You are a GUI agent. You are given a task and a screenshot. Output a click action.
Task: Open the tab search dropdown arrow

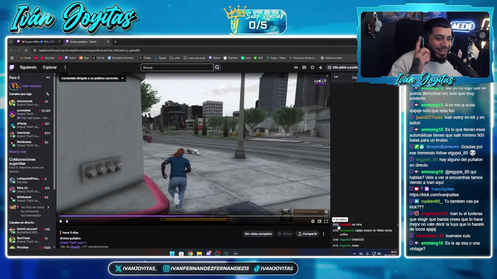(11, 41)
